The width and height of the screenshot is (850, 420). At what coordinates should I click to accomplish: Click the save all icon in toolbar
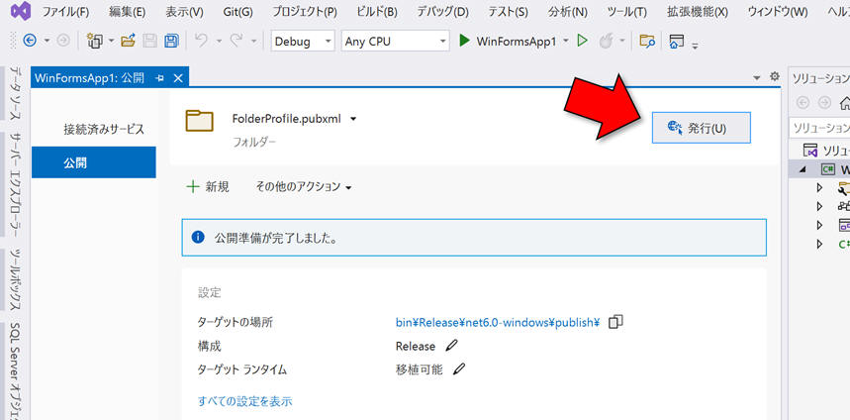pyautogui.click(x=171, y=42)
